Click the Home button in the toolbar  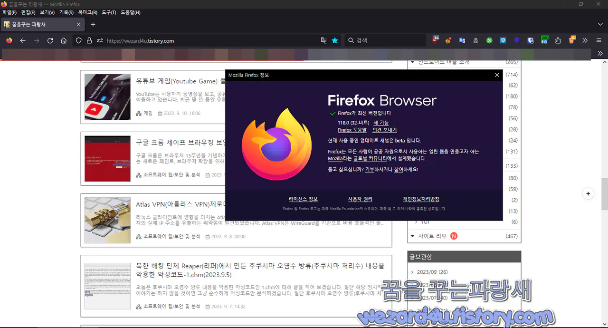64,40
